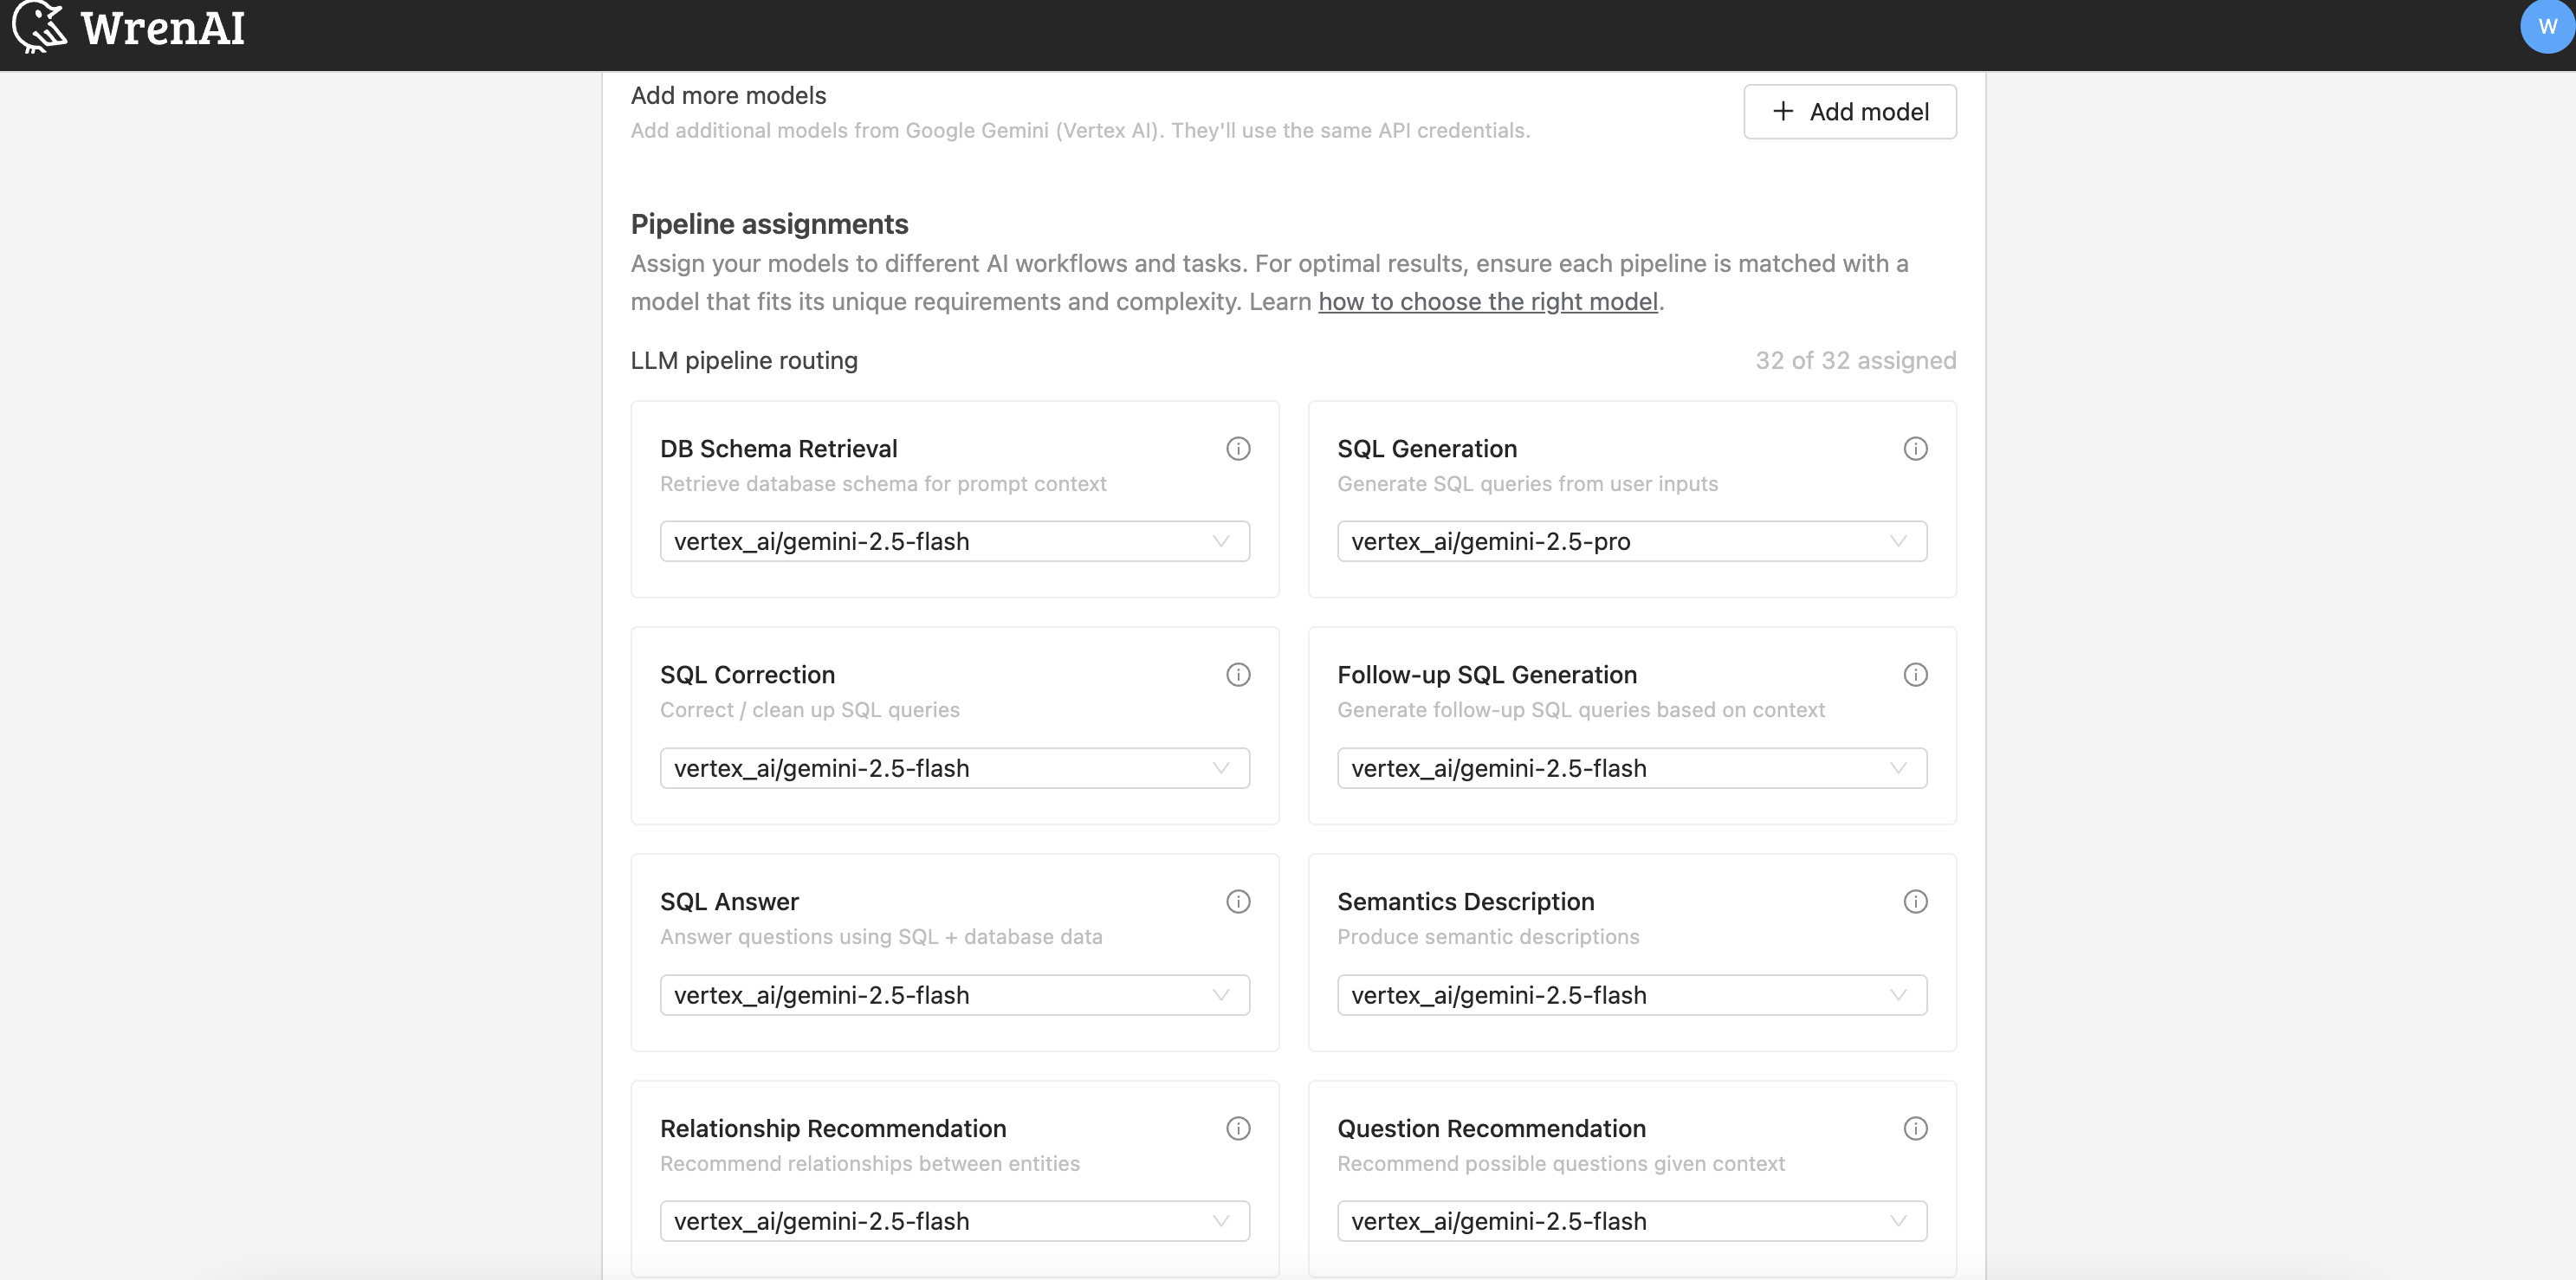Click the Relationship Recommendation info icon
The height and width of the screenshot is (1280, 2576).
pos(1238,1128)
